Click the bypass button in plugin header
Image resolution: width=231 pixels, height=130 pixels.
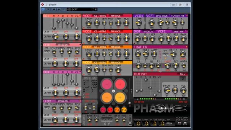(48, 9)
